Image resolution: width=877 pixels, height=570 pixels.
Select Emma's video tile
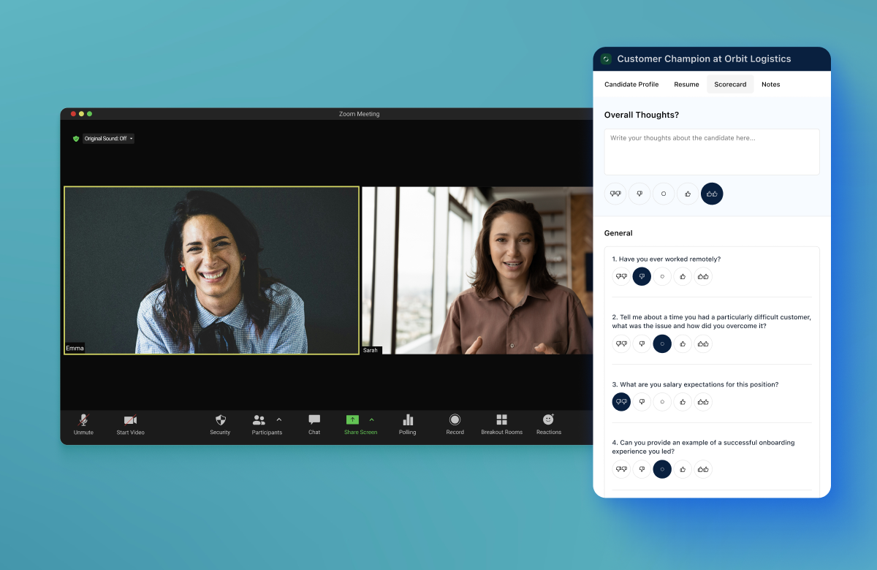point(211,270)
